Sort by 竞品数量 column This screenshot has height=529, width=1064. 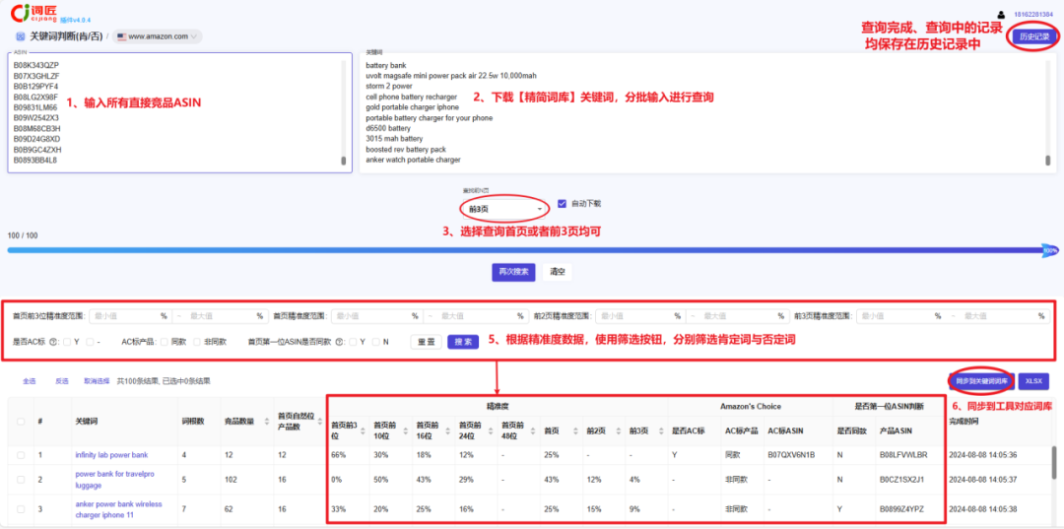coord(267,422)
